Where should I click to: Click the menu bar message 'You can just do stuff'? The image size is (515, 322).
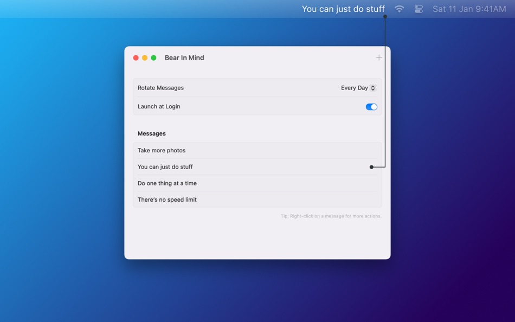tap(343, 9)
